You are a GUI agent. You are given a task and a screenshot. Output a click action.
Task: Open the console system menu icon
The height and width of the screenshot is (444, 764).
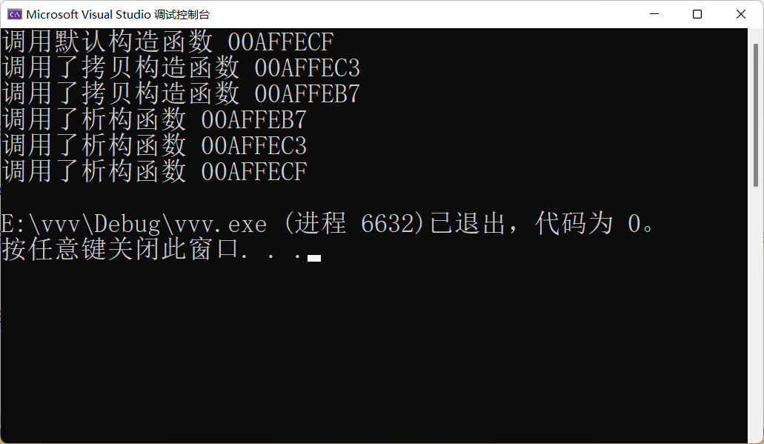click(x=14, y=14)
